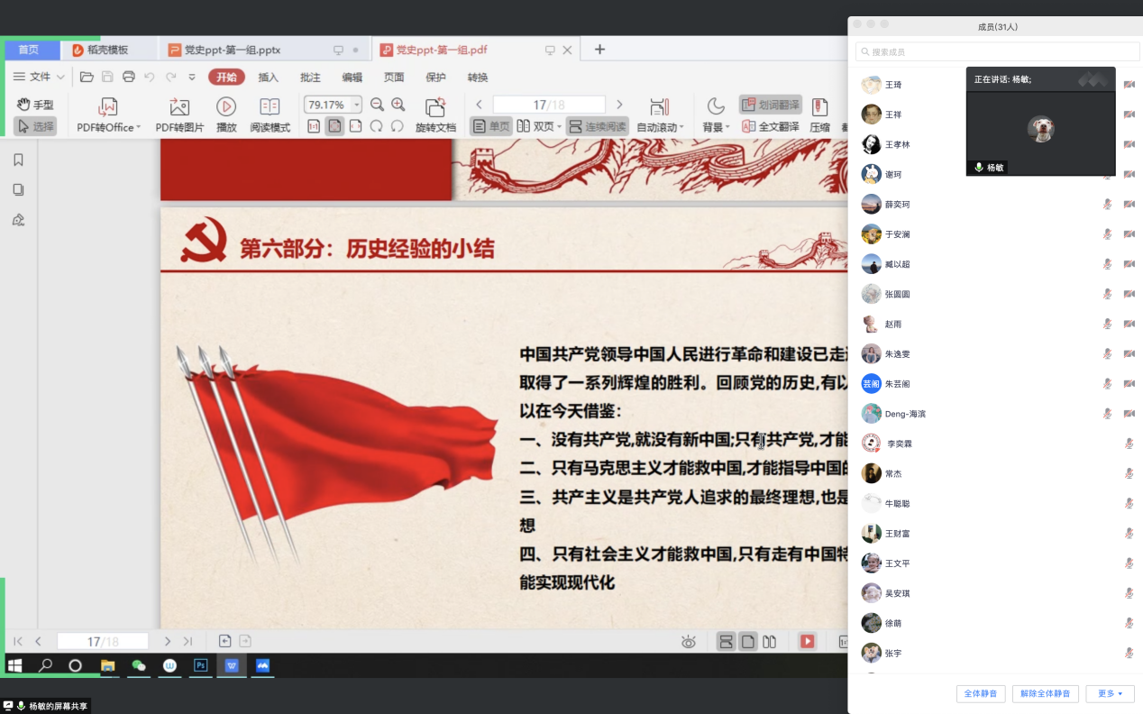This screenshot has height=714, width=1143.
Task: Click the 旋转文档 rotate document icon
Action: coord(435,108)
